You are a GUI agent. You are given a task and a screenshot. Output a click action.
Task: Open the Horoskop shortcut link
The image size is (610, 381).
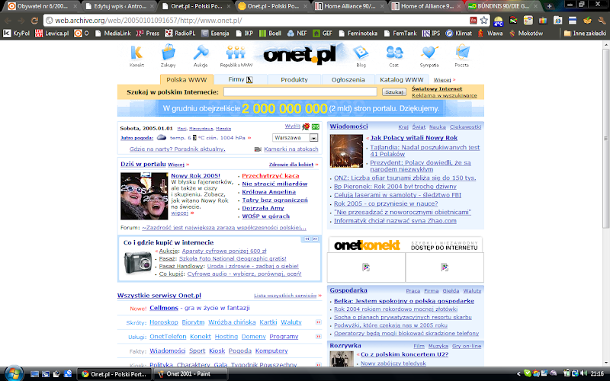coord(164,322)
